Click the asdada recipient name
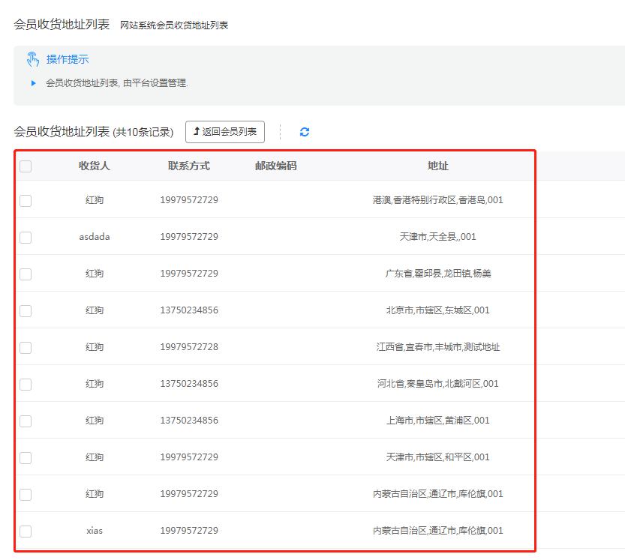 pos(95,237)
